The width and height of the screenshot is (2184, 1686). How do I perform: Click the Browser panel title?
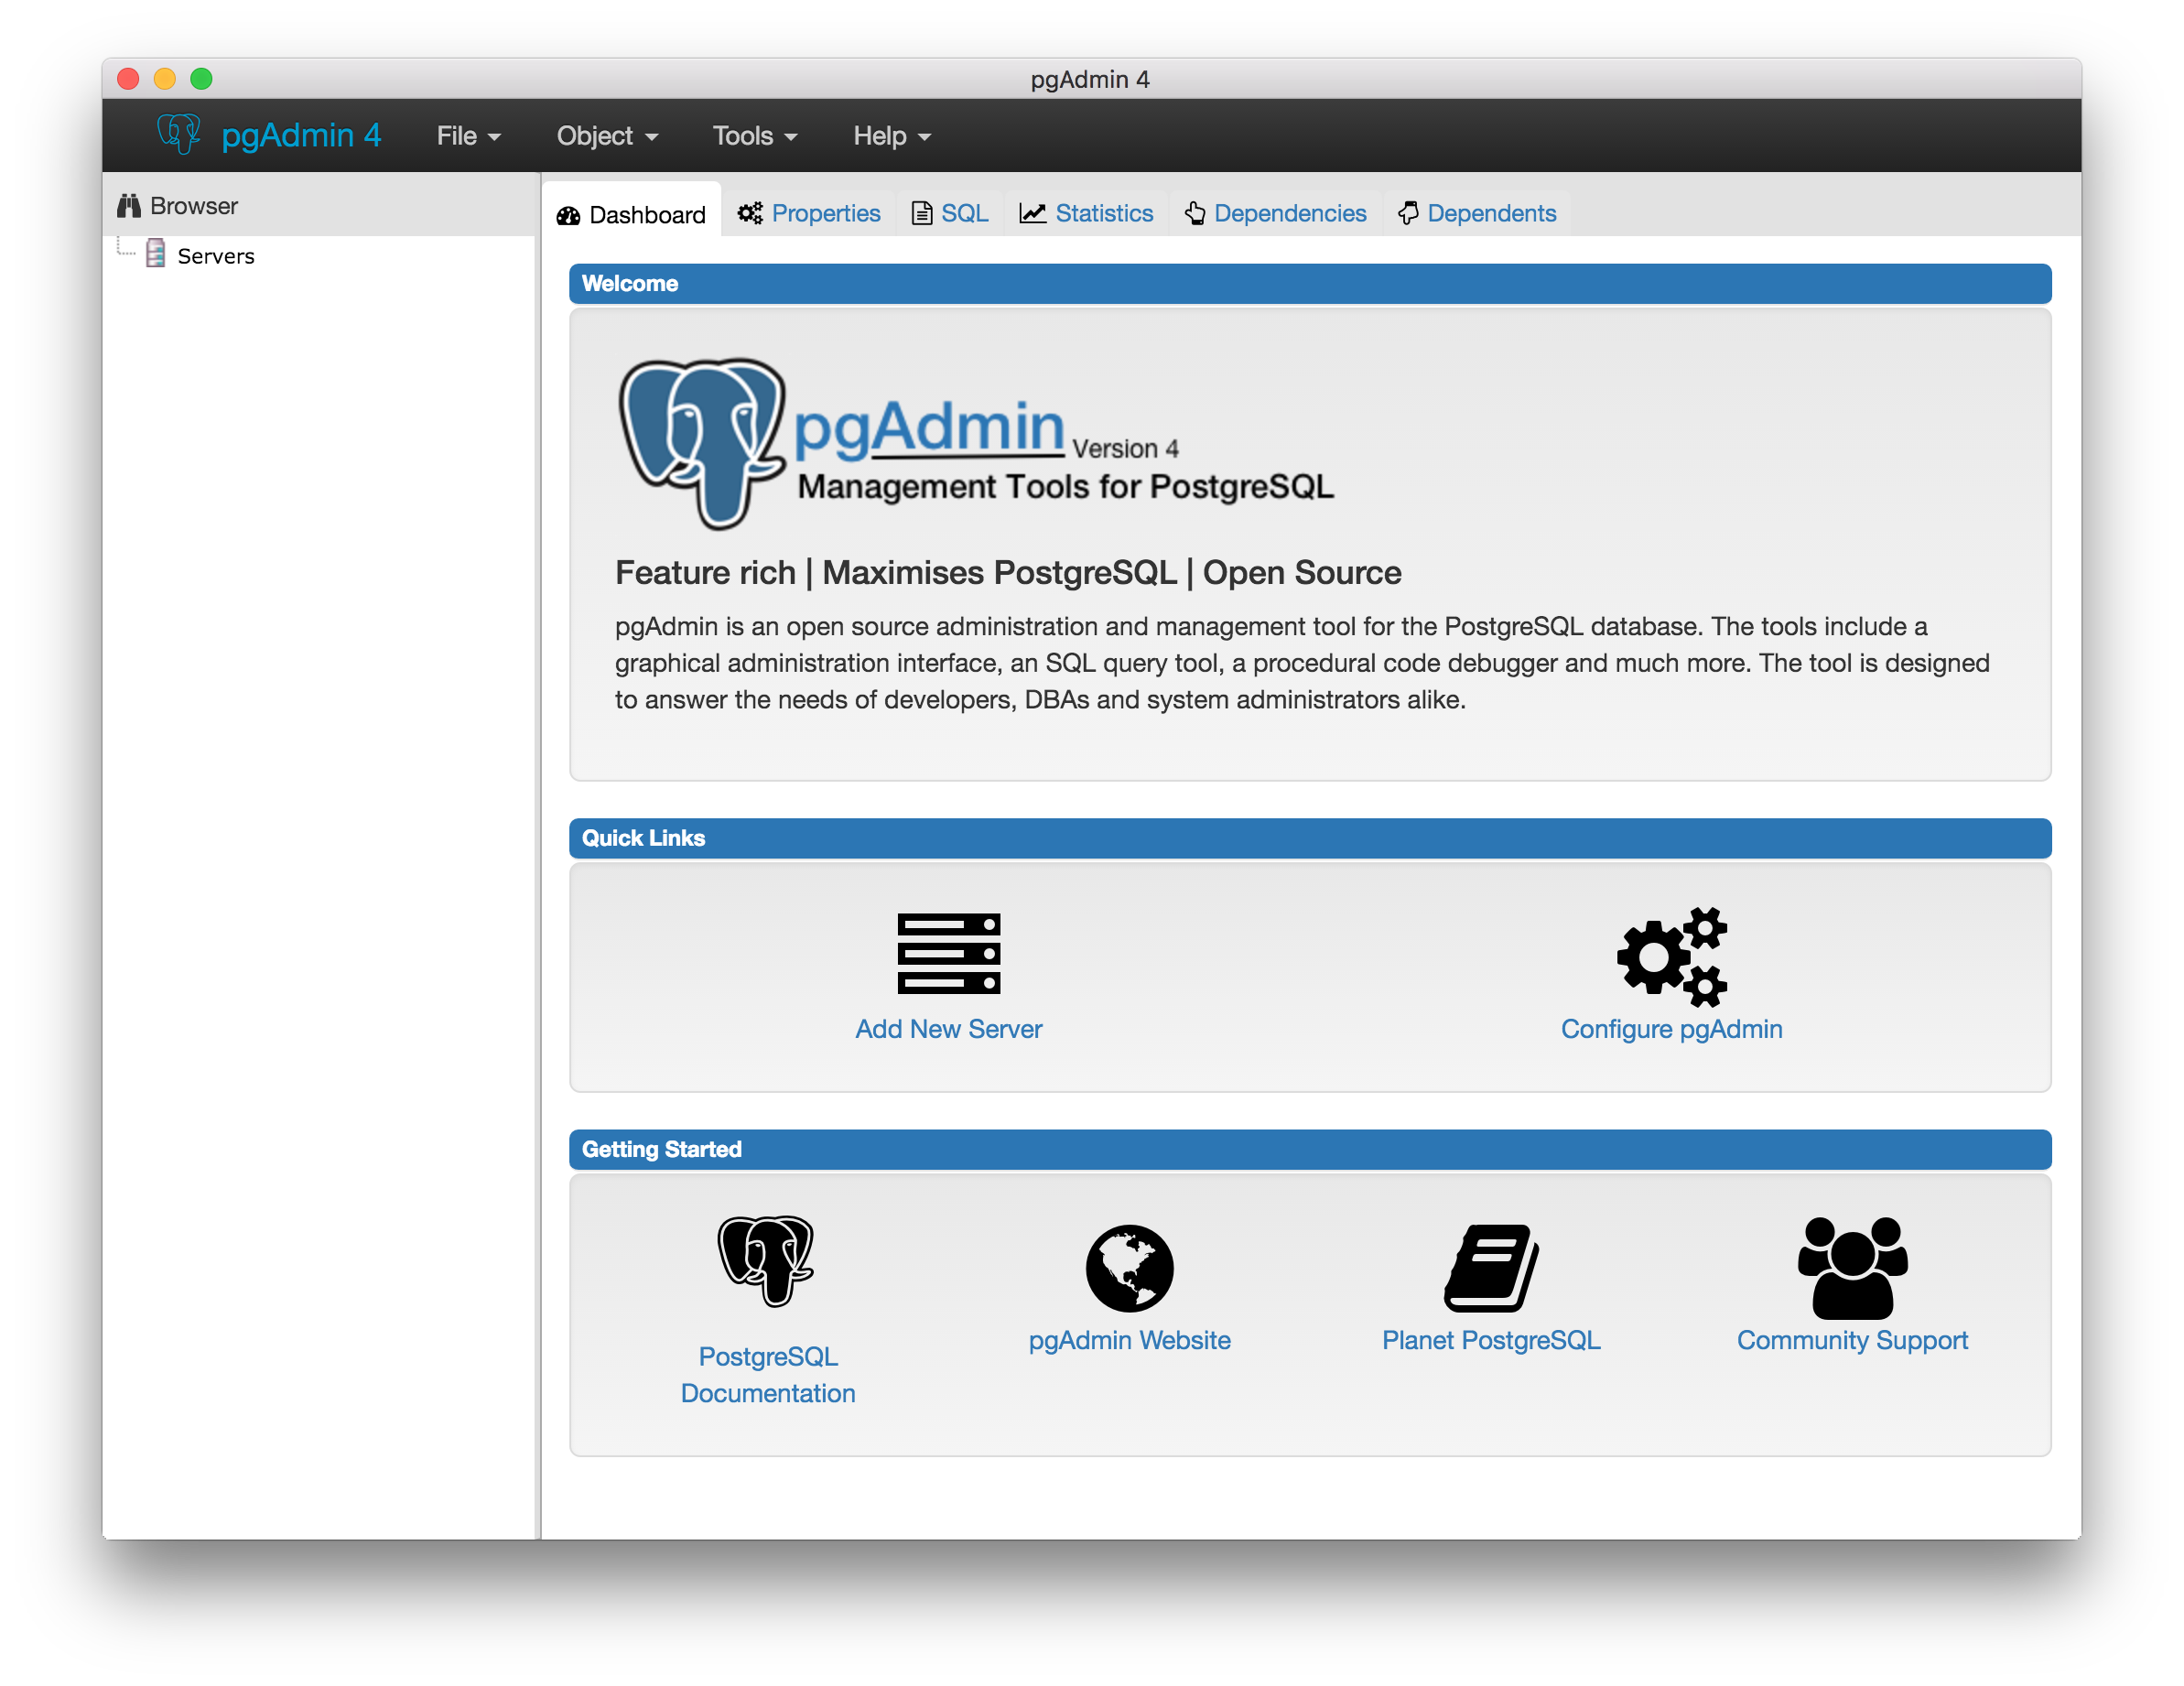[x=194, y=206]
